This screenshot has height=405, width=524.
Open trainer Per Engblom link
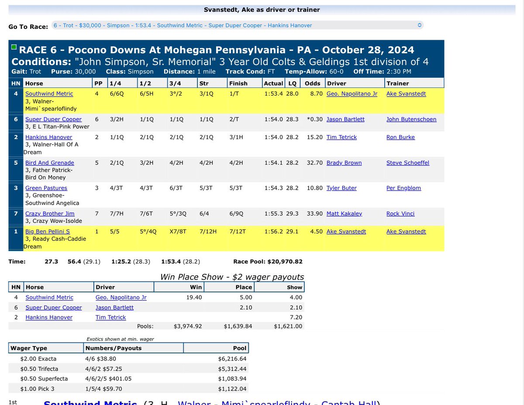tap(403, 188)
